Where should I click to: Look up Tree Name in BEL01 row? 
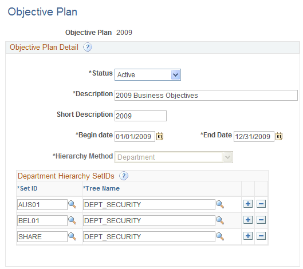(220, 220)
